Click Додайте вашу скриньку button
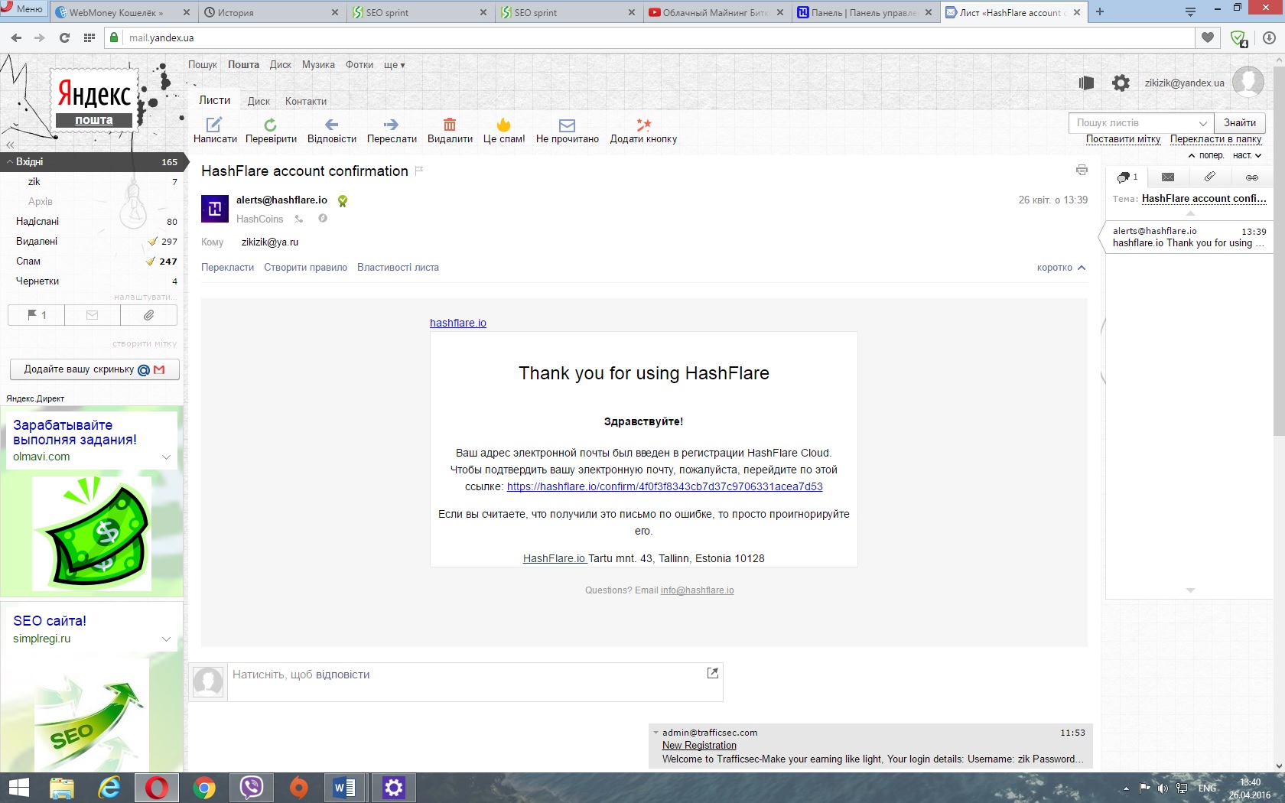This screenshot has height=803, width=1285. (x=95, y=369)
